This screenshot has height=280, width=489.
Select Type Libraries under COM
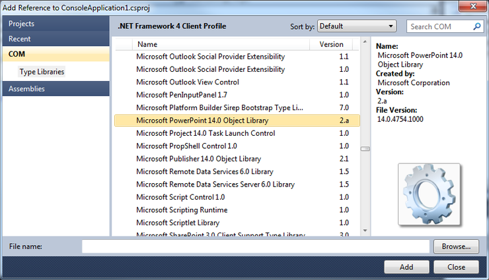coord(42,72)
